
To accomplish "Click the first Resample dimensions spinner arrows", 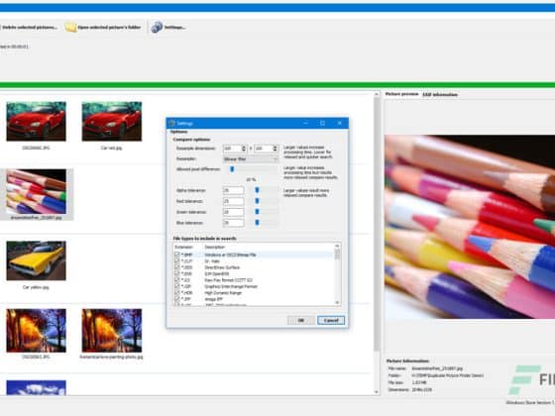I will pyautogui.click(x=244, y=149).
